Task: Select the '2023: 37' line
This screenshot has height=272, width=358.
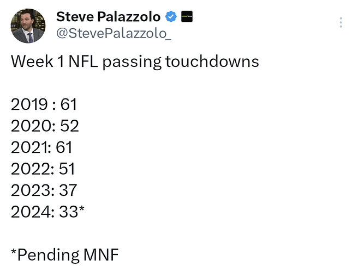Action: 44,190
